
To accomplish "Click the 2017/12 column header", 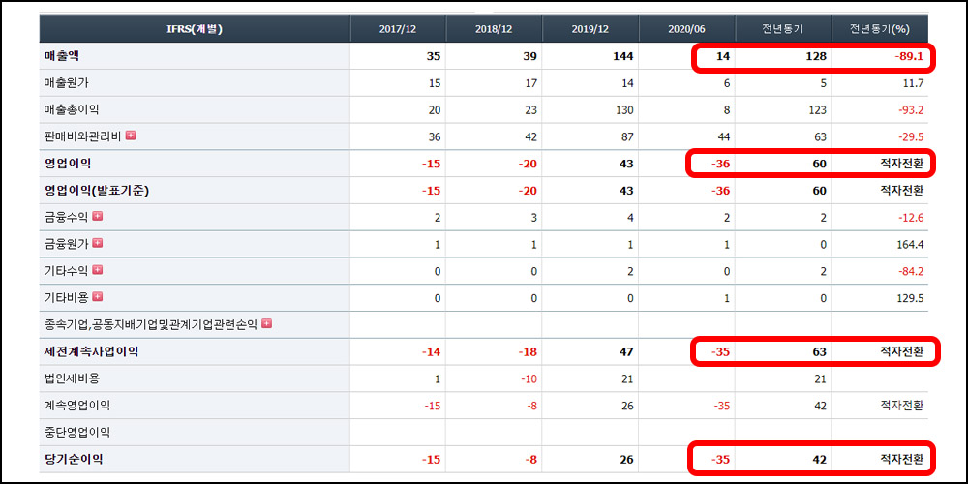I will pyautogui.click(x=398, y=29).
